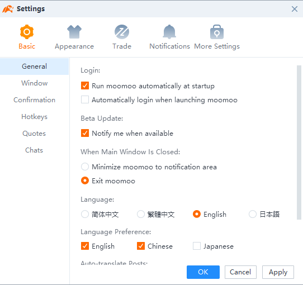Click the moomoo logo in title bar
Screen dimensions: 303x285
pyautogui.click(x=8, y=9)
